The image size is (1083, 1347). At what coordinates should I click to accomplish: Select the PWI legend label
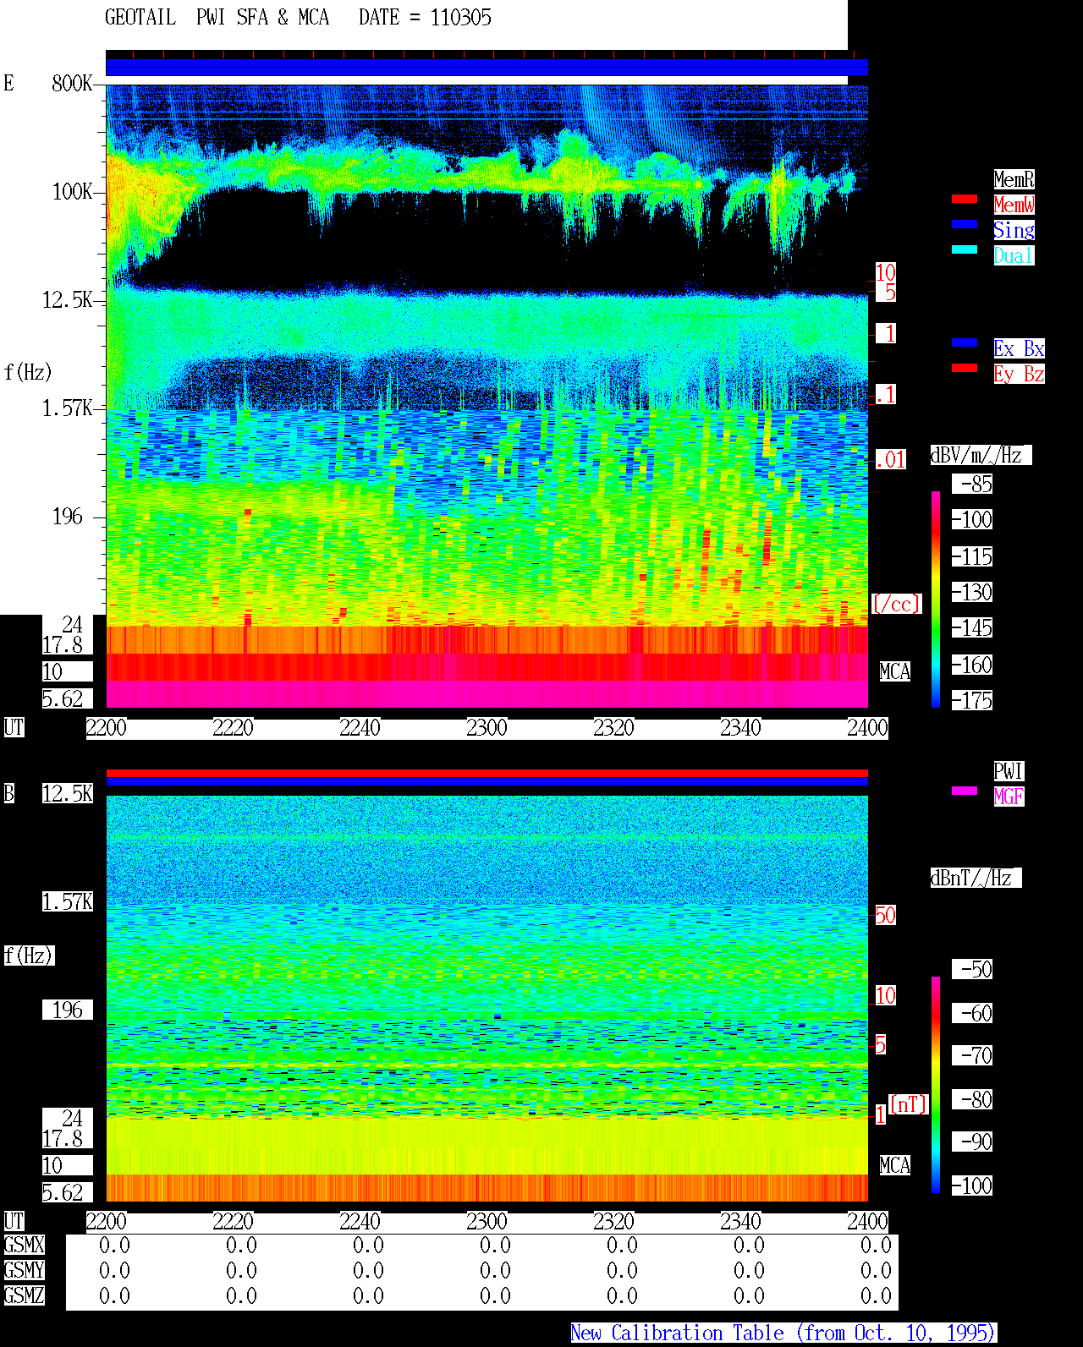pyautogui.click(x=1009, y=771)
